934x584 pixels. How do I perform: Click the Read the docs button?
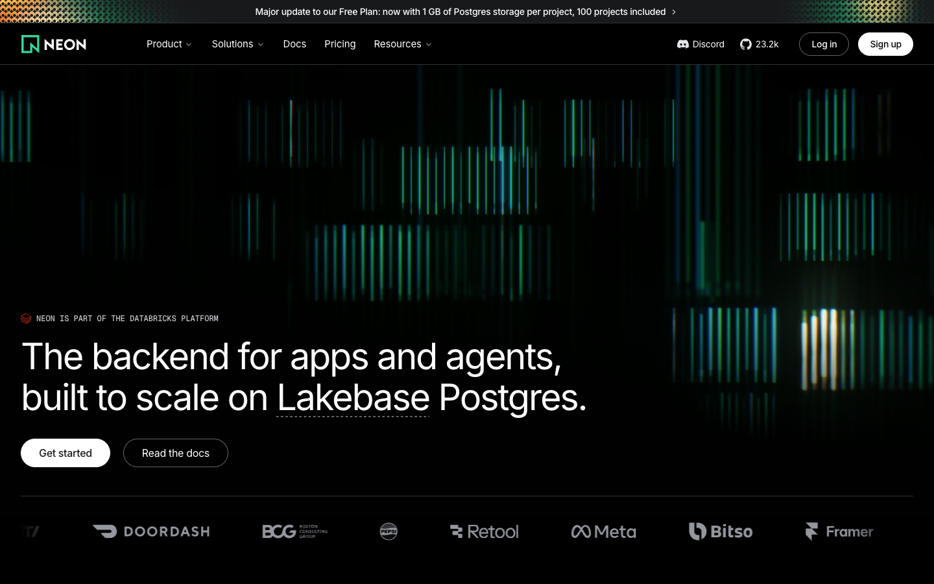176,453
